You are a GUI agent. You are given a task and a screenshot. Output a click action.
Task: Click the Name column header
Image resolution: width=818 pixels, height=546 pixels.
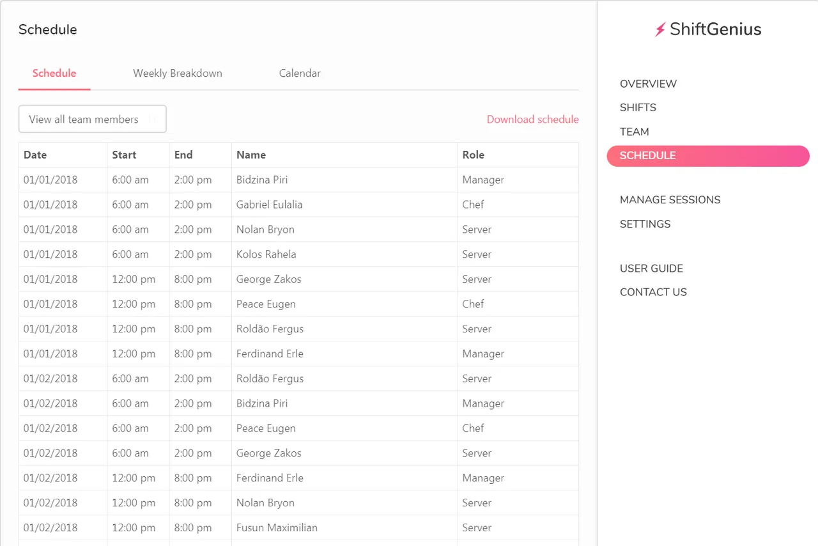[x=251, y=155]
